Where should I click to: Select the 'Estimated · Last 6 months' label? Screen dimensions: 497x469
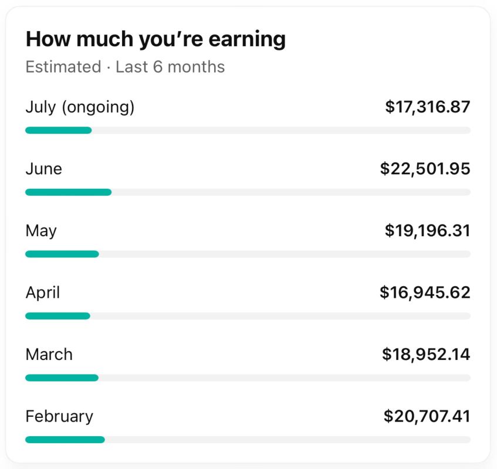pyautogui.click(x=124, y=67)
